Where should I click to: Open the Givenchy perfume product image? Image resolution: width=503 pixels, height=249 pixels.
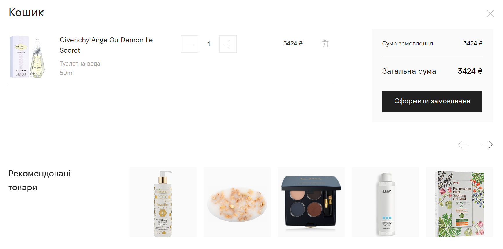(x=27, y=57)
